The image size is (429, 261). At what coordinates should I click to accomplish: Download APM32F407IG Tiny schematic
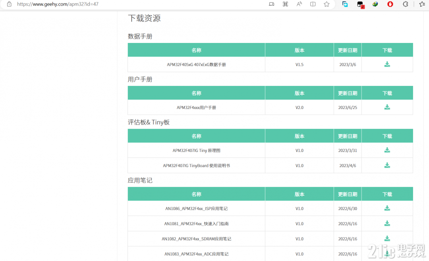tap(387, 150)
